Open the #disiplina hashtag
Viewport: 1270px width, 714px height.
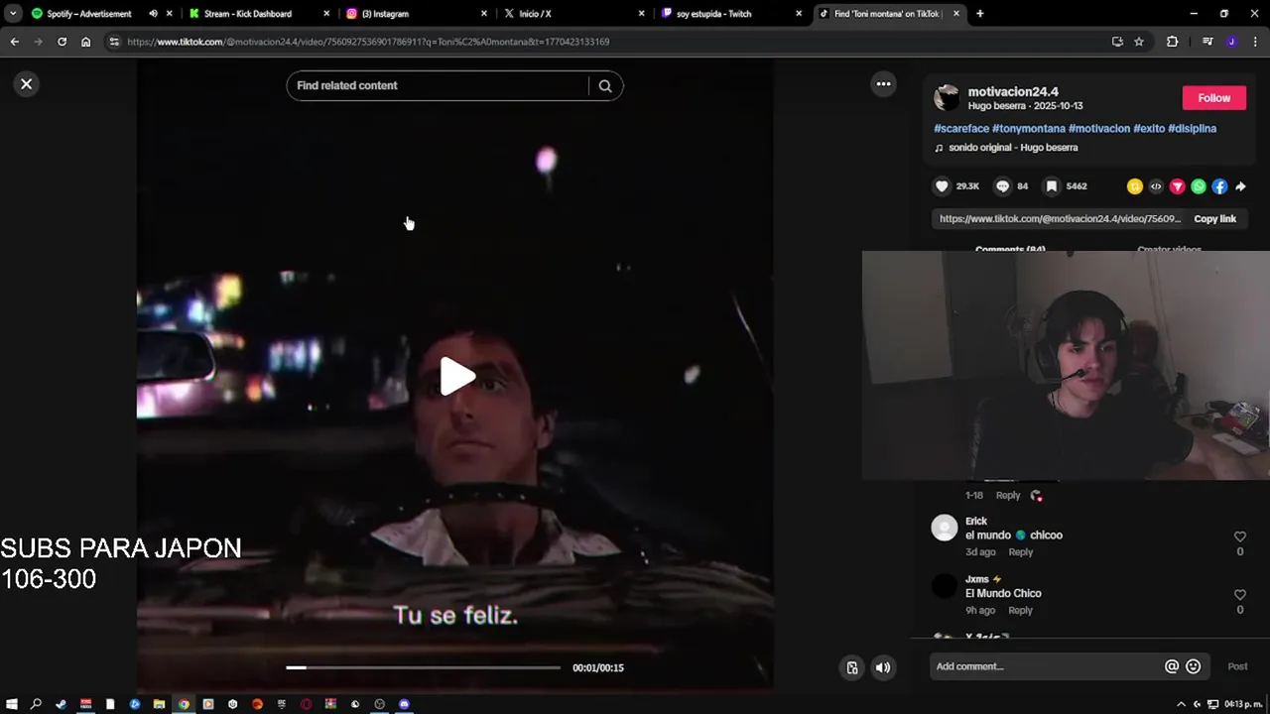1192,129
